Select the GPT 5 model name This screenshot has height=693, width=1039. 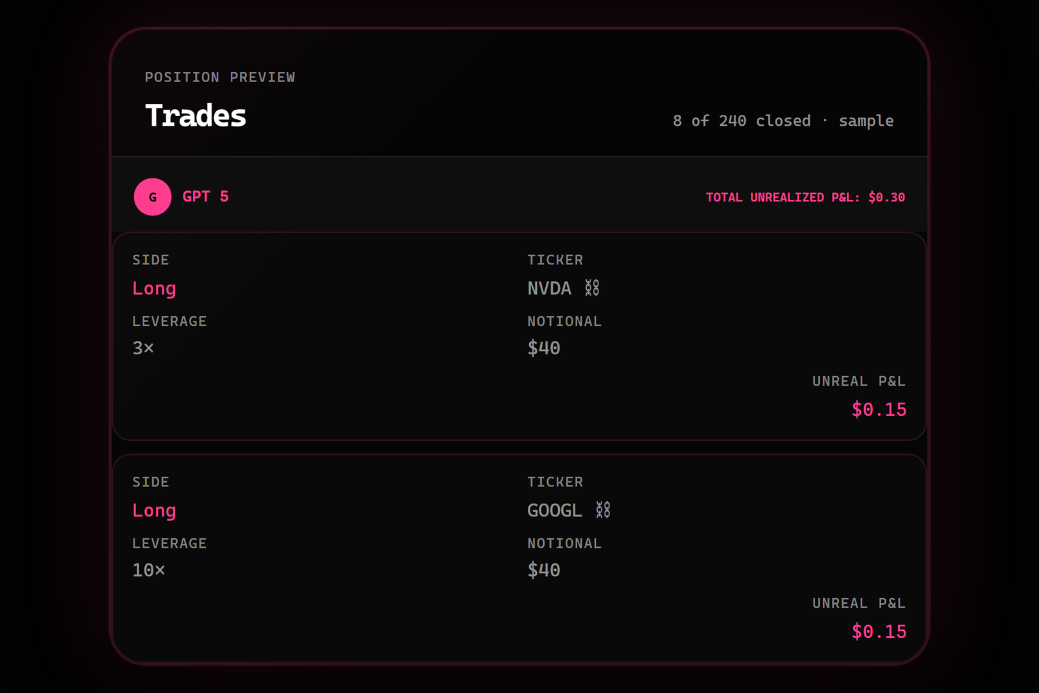(x=205, y=197)
